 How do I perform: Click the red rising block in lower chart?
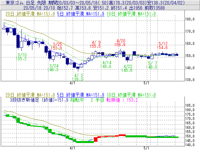96,139
